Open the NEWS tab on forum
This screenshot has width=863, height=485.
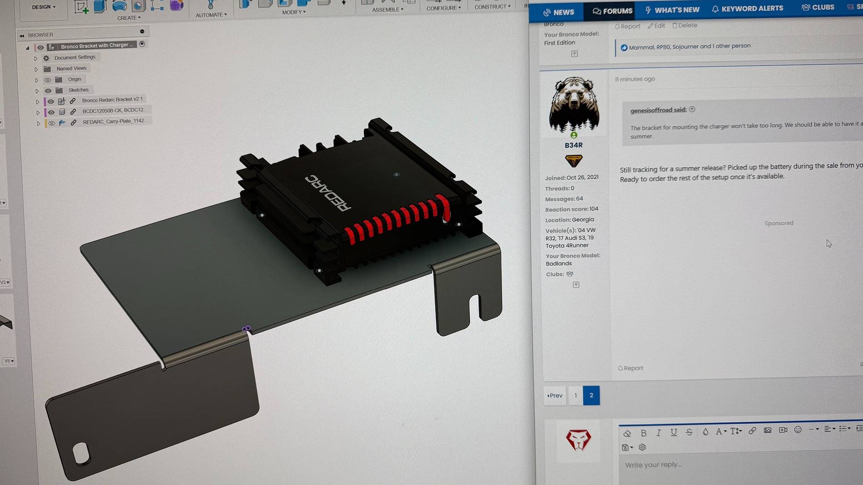(559, 12)
